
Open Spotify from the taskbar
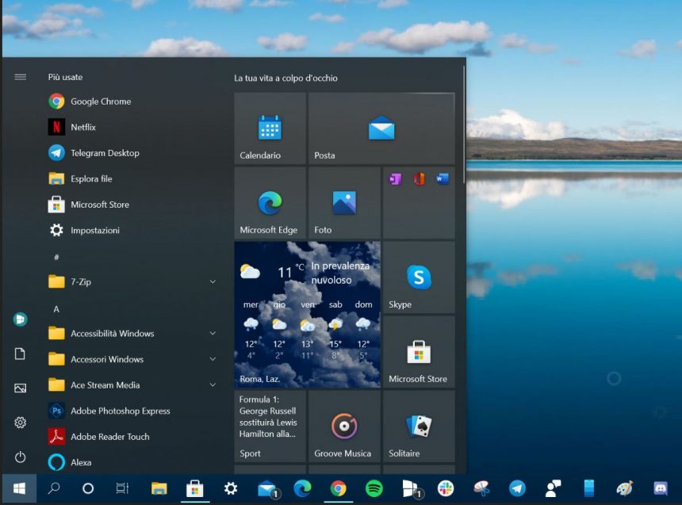click(x=374, y=488)
